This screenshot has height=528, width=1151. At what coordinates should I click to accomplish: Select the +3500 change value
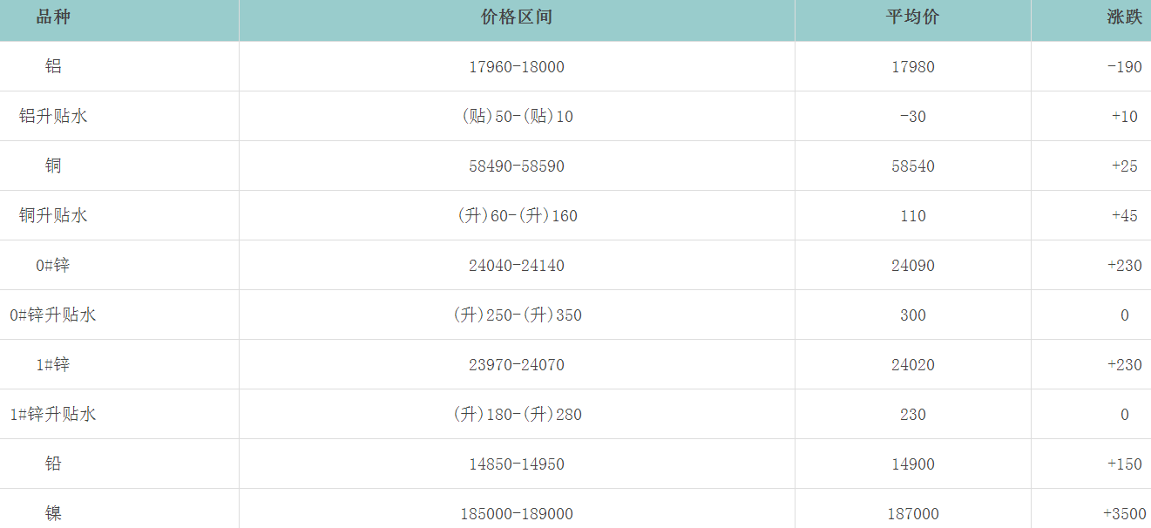click(x=1124, y=514)
